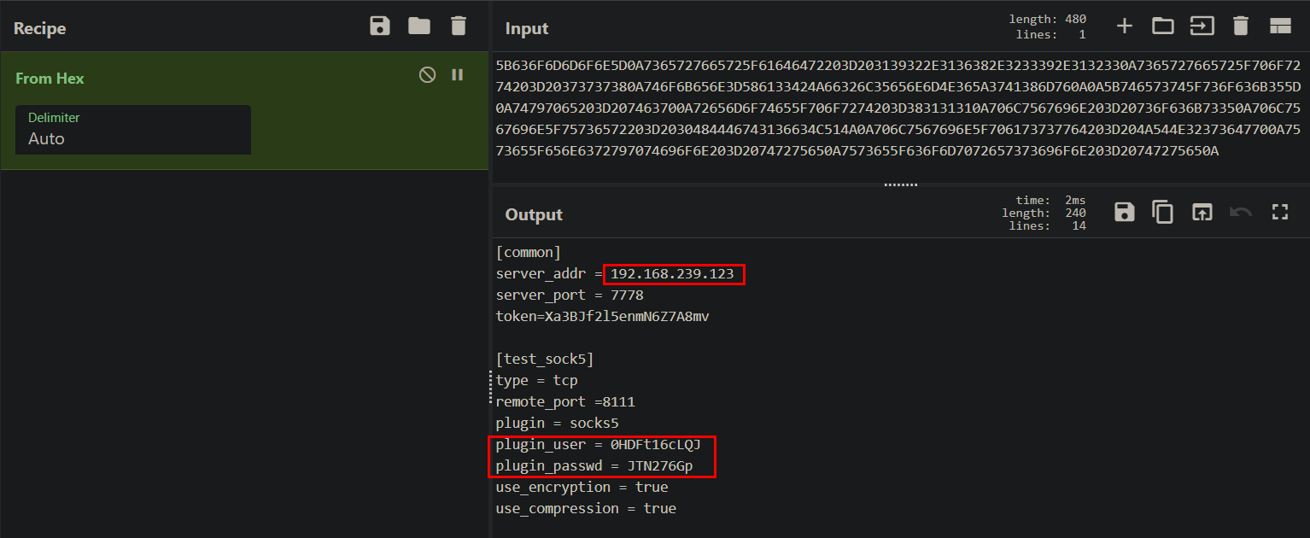Clear the entire recipe with the trash icon
This screenshot has width=1310, height=538.
(x=459, y=26)
